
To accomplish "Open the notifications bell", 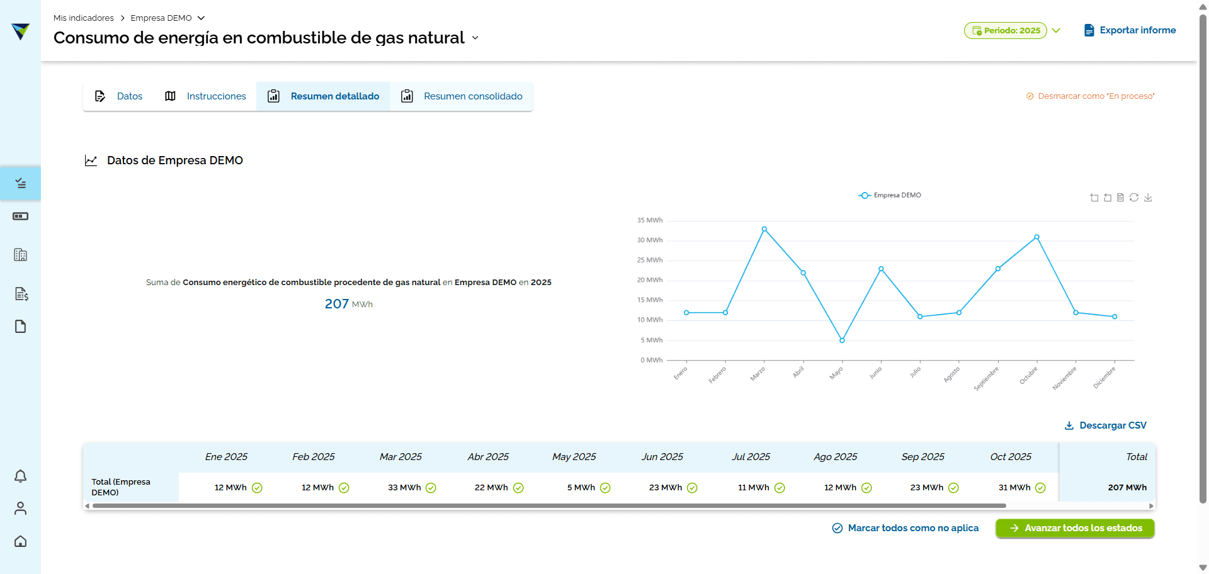I will tap(20, 476).
